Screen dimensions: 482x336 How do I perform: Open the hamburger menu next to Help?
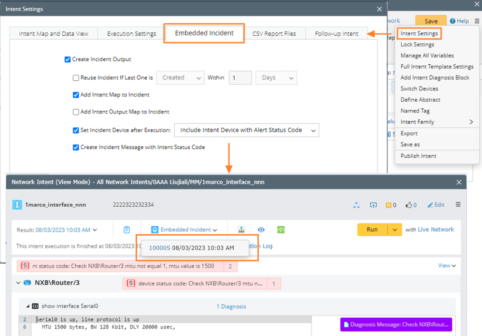pyautogui.click(x=477, y=21)
